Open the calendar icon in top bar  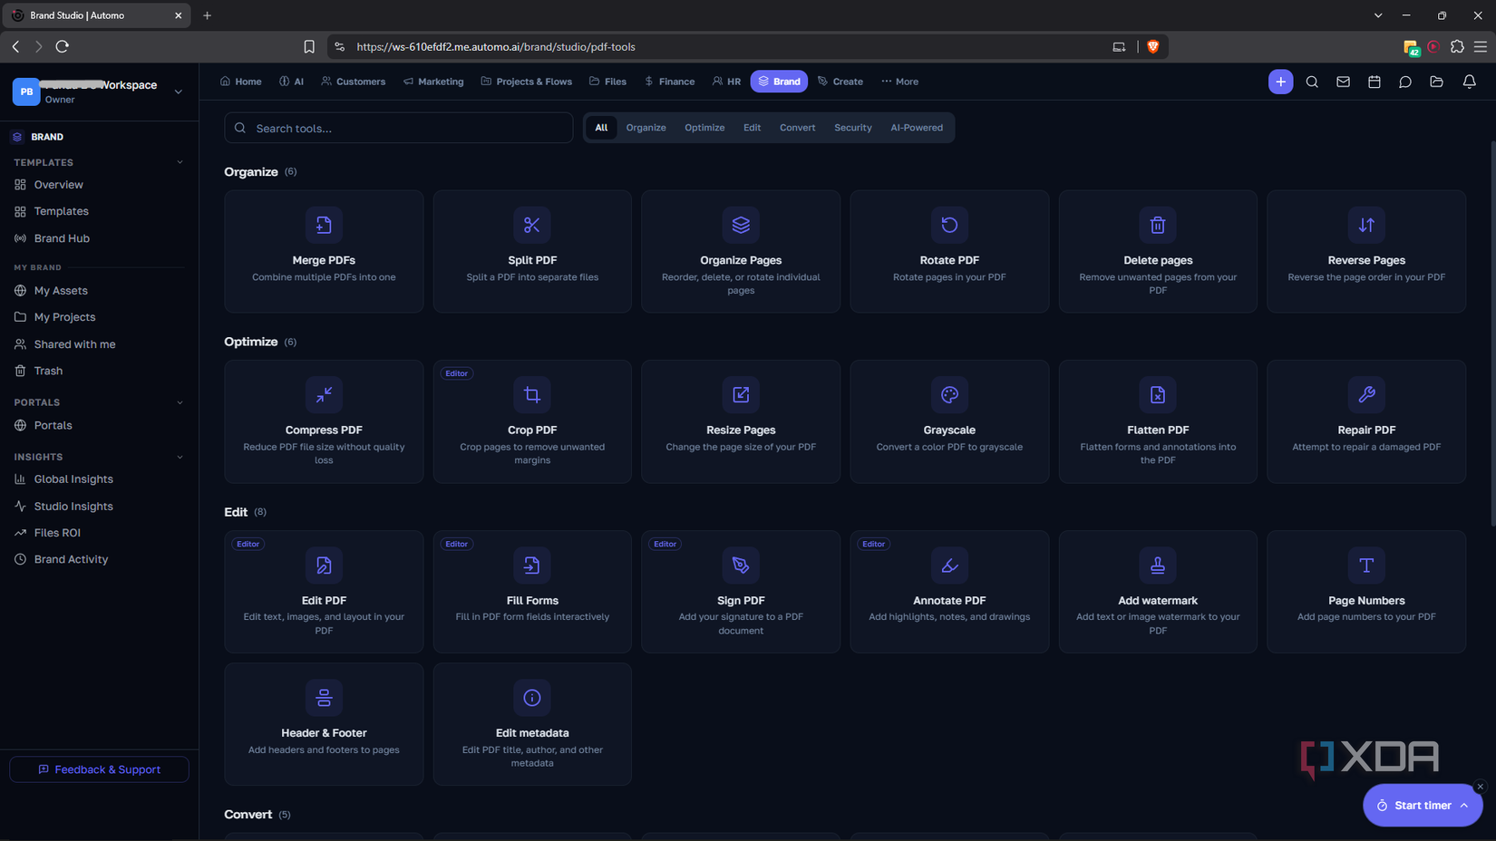click(x=1375, y=82)
